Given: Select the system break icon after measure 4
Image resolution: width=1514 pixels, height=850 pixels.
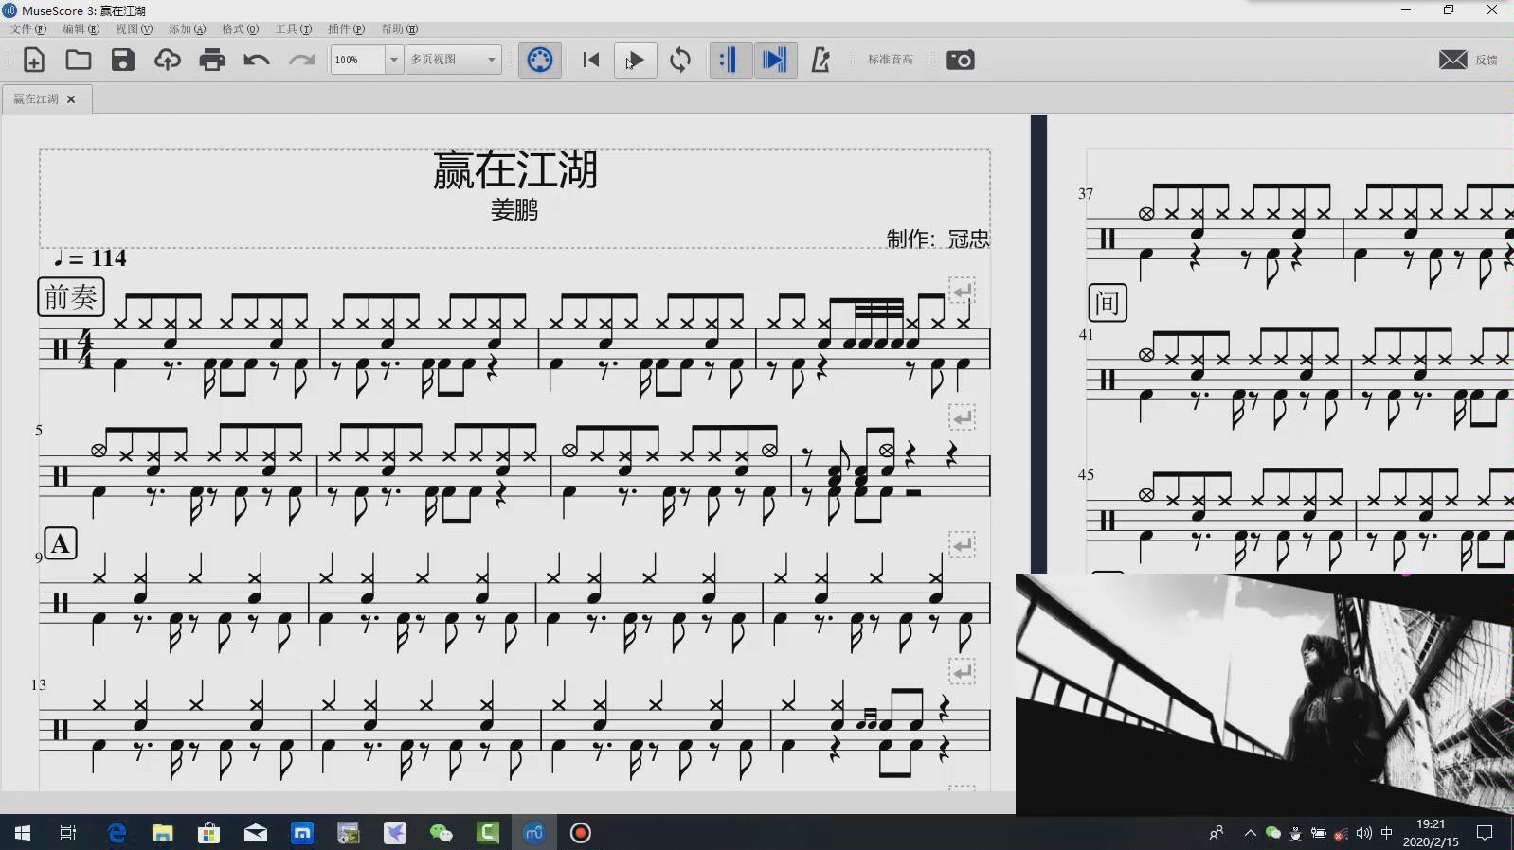Looking at the screenshot, I should 963,291.
